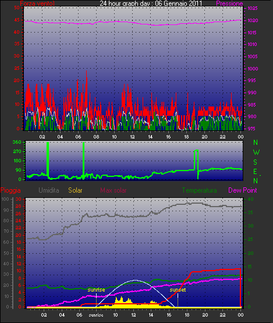Click the magenta 'Dew Point' legend label
The image size is (273, 323).
point(243,190)
